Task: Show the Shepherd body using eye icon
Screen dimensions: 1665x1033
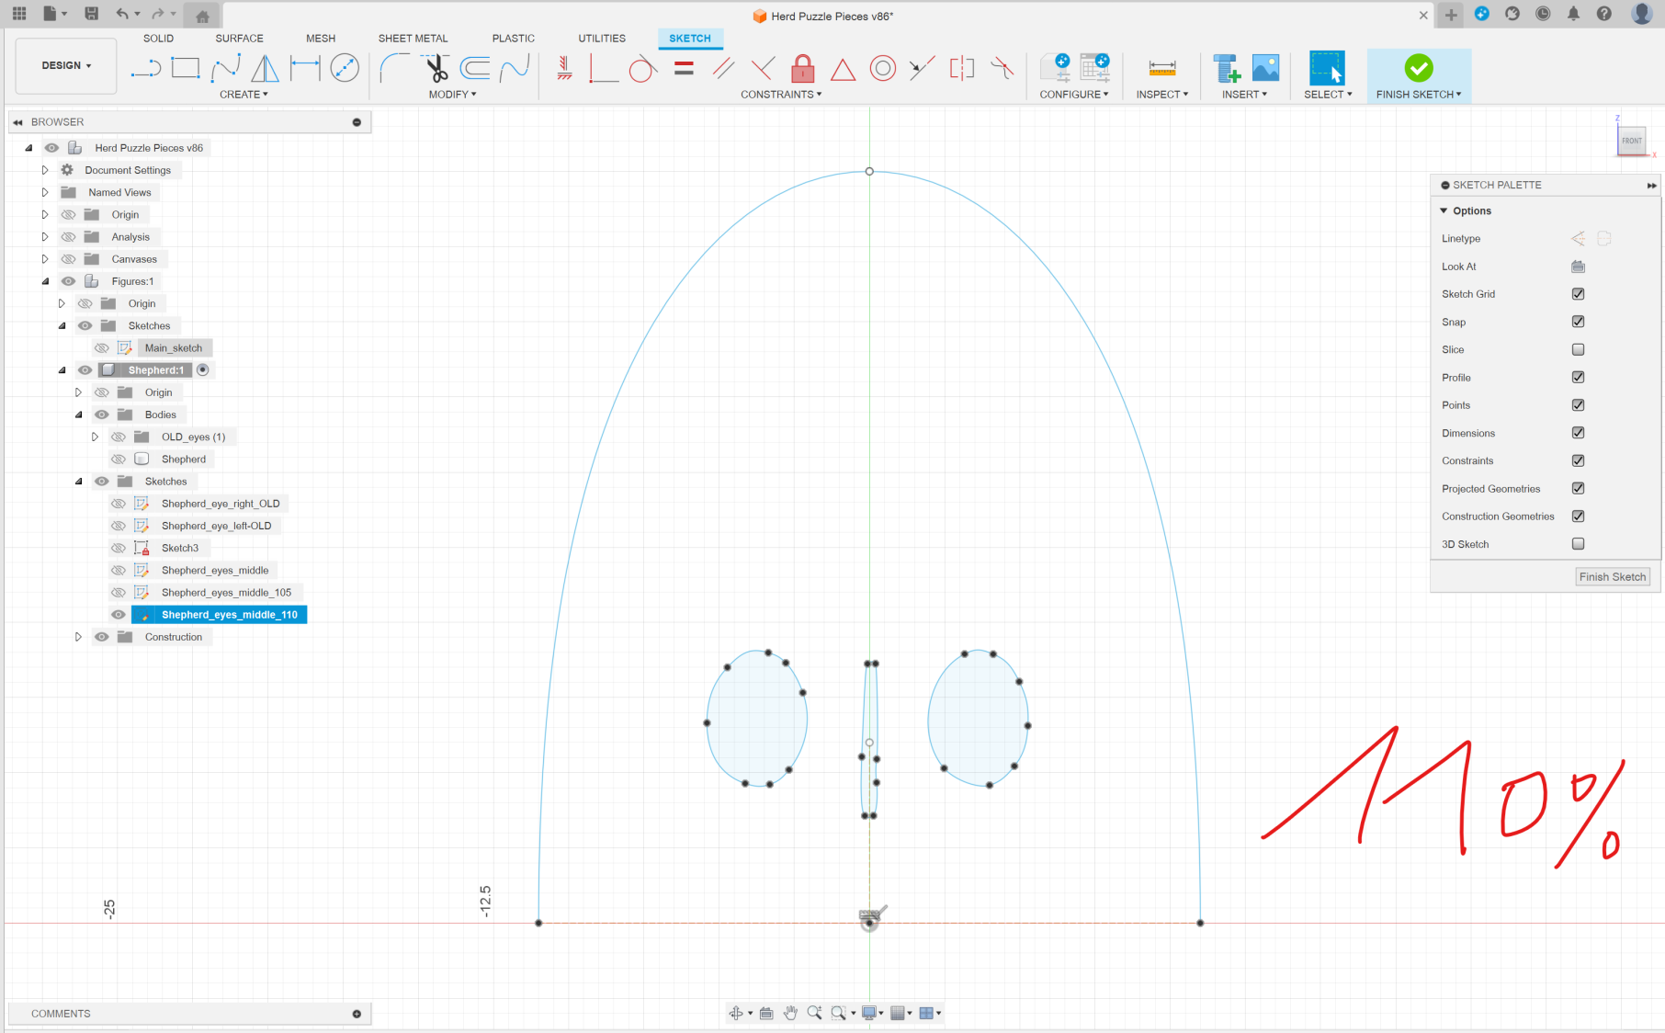Action: pos(119,460)
